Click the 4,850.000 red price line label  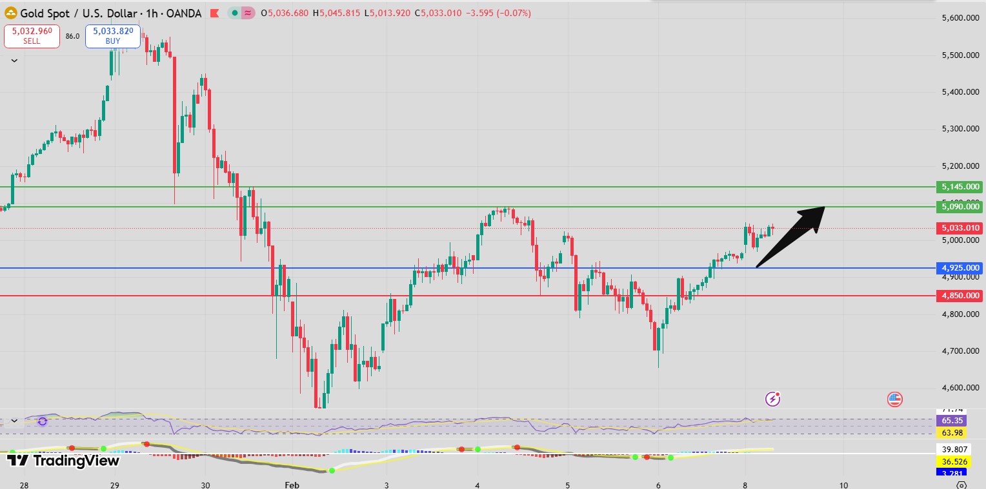click(x=960, y=296)
